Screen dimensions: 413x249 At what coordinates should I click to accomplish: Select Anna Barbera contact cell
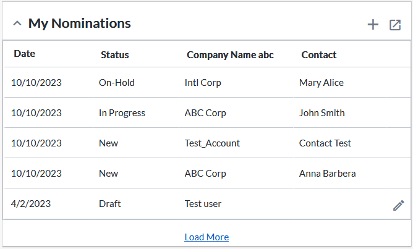[x=328, y=174]
